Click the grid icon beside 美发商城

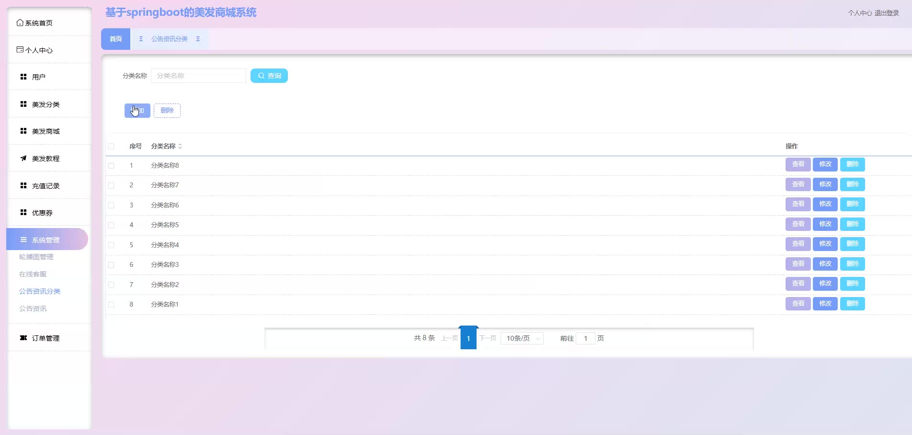[x=23, y=131]
